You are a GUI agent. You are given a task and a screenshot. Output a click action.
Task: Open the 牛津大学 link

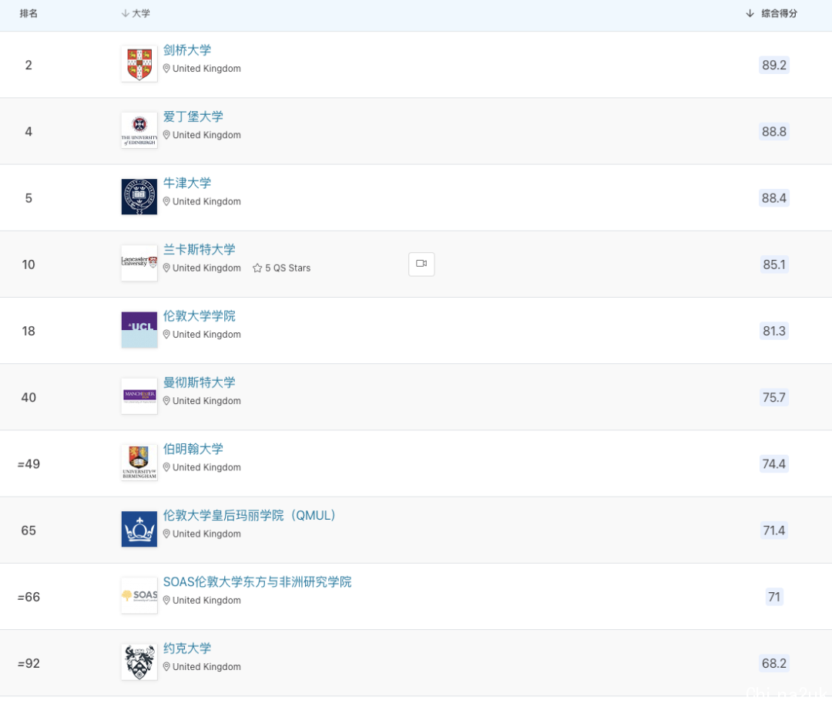click(186, 183)
